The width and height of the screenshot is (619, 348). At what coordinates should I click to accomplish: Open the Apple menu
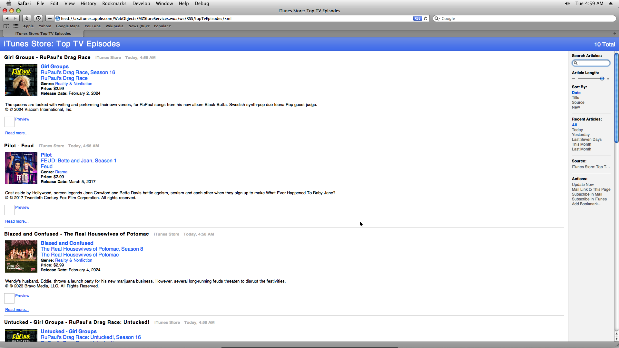9,3
